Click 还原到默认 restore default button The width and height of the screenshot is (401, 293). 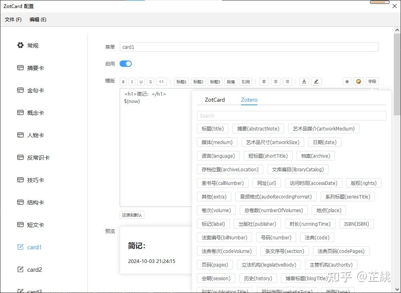[132, 215]
